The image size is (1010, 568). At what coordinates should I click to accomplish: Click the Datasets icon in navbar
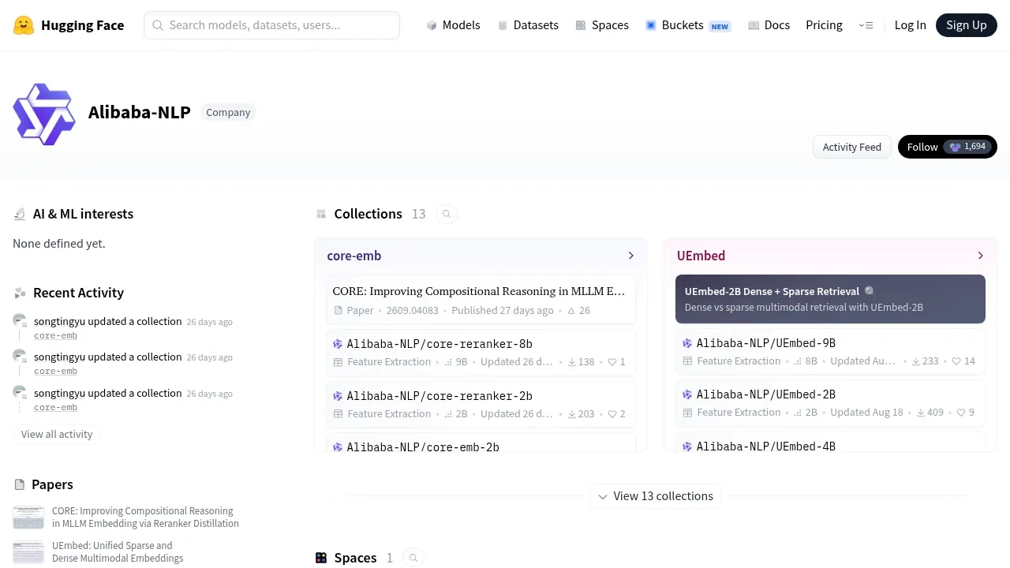503,25
